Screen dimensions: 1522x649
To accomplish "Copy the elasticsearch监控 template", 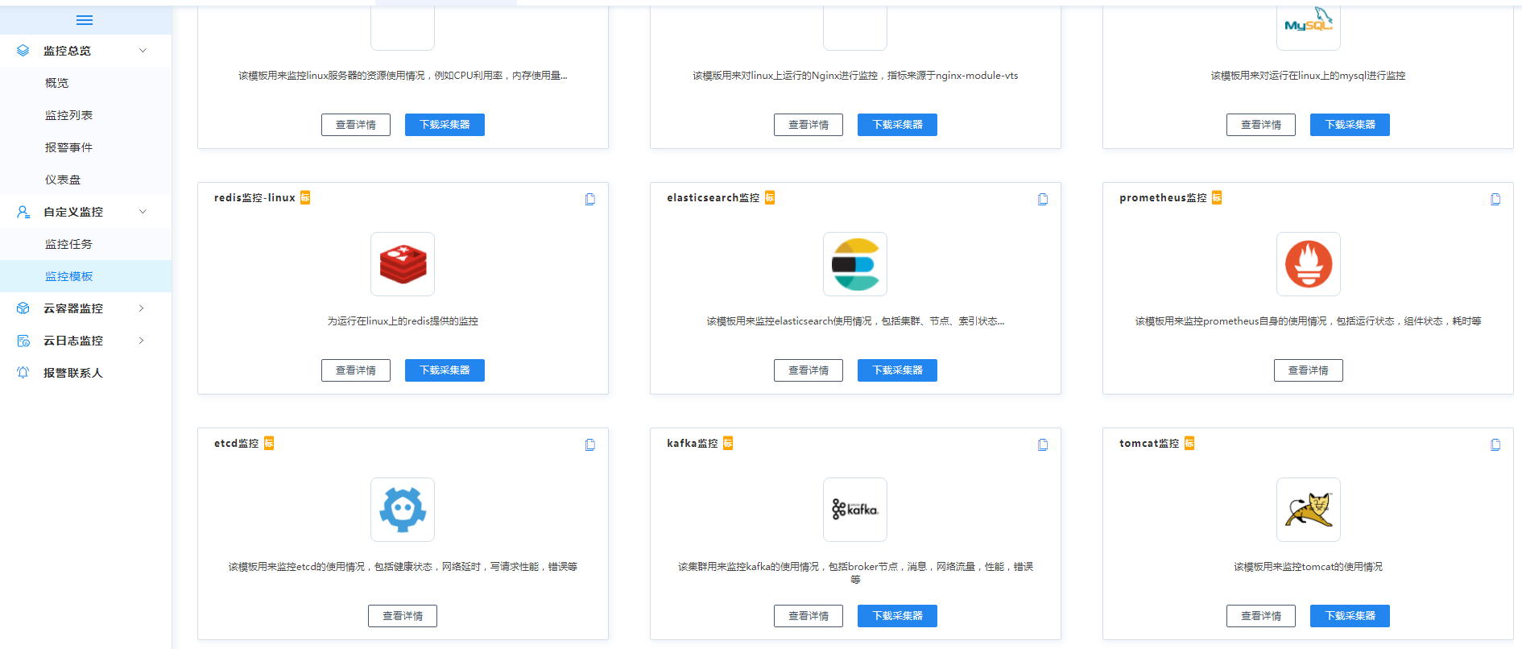I will coord(1043,199).
